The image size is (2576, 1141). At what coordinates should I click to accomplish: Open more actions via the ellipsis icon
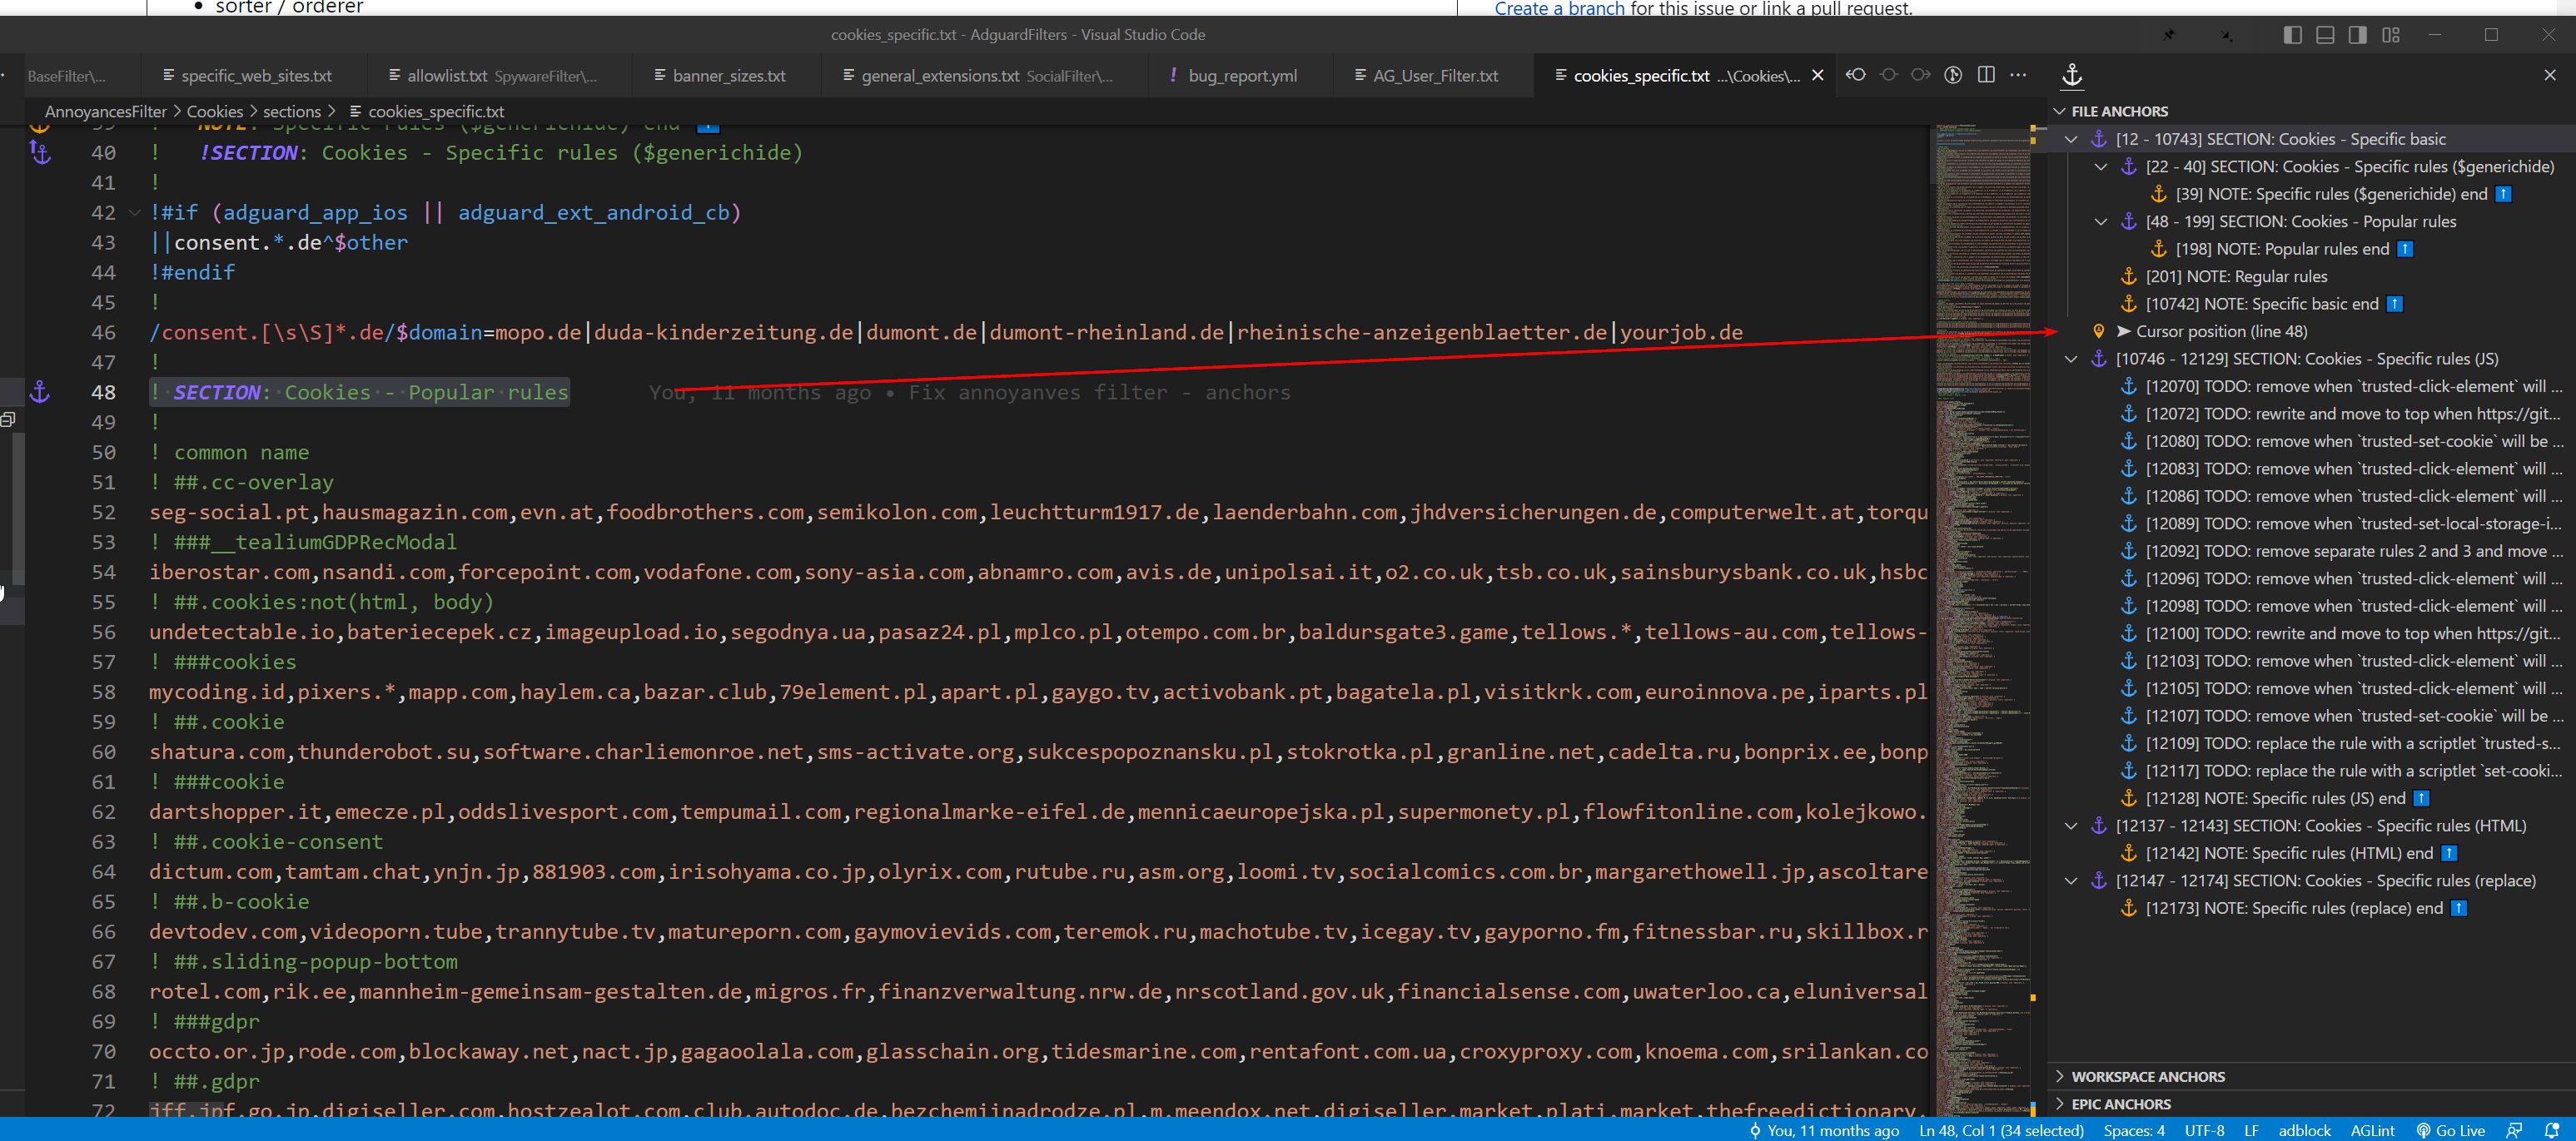[x=2019, y=75]
